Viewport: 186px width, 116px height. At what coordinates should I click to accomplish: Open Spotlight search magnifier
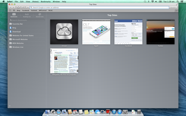[178, 1]
